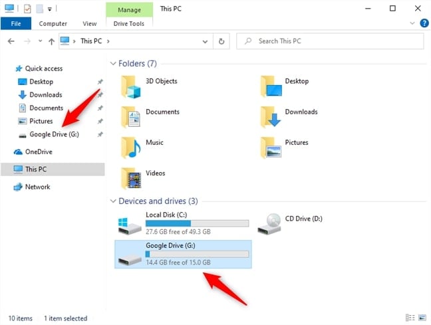The width and height of the screenshot is (431, 325).
Task: Select the Local Disk (C:) drive icon
Action: coord(130,226)
